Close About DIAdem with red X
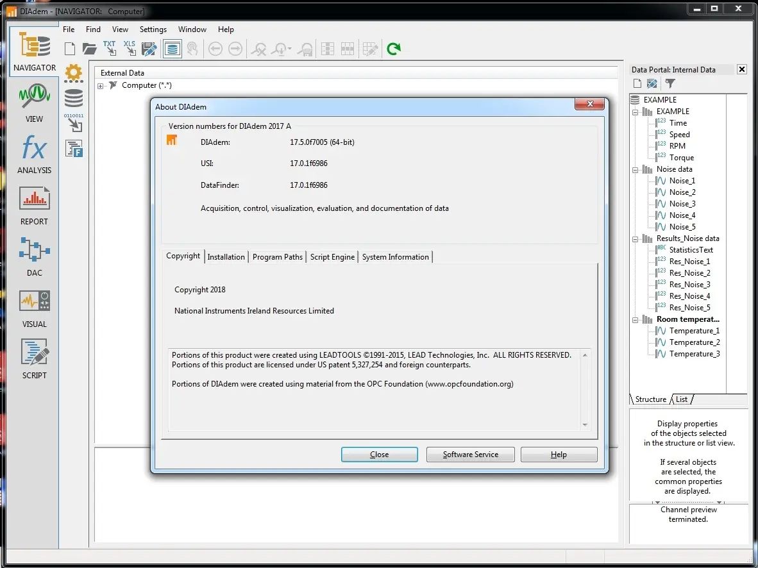 coord(590,104)
